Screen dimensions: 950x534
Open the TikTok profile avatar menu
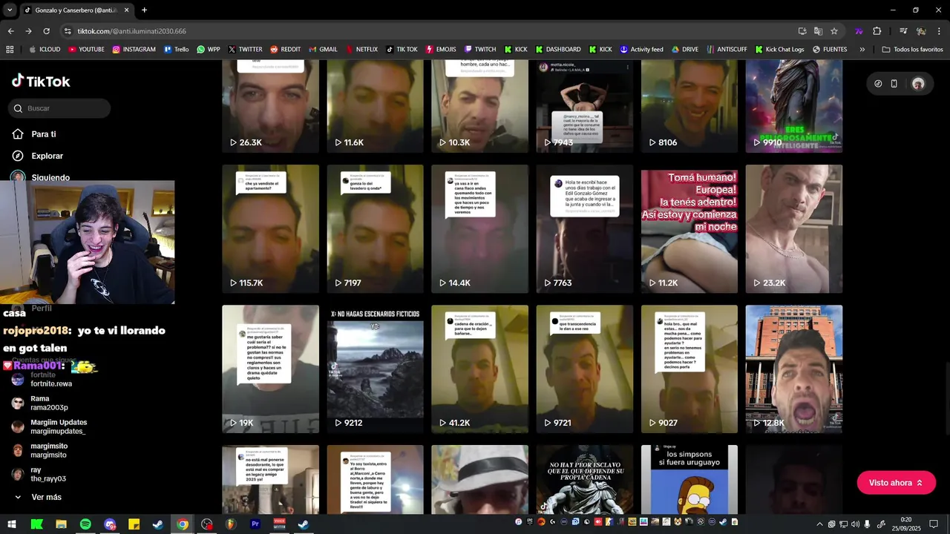[918, 84]
